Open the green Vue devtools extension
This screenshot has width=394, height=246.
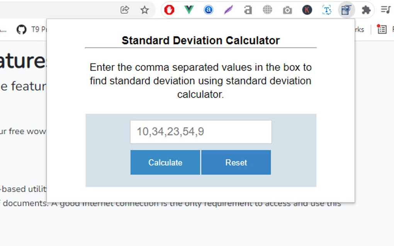189,10
